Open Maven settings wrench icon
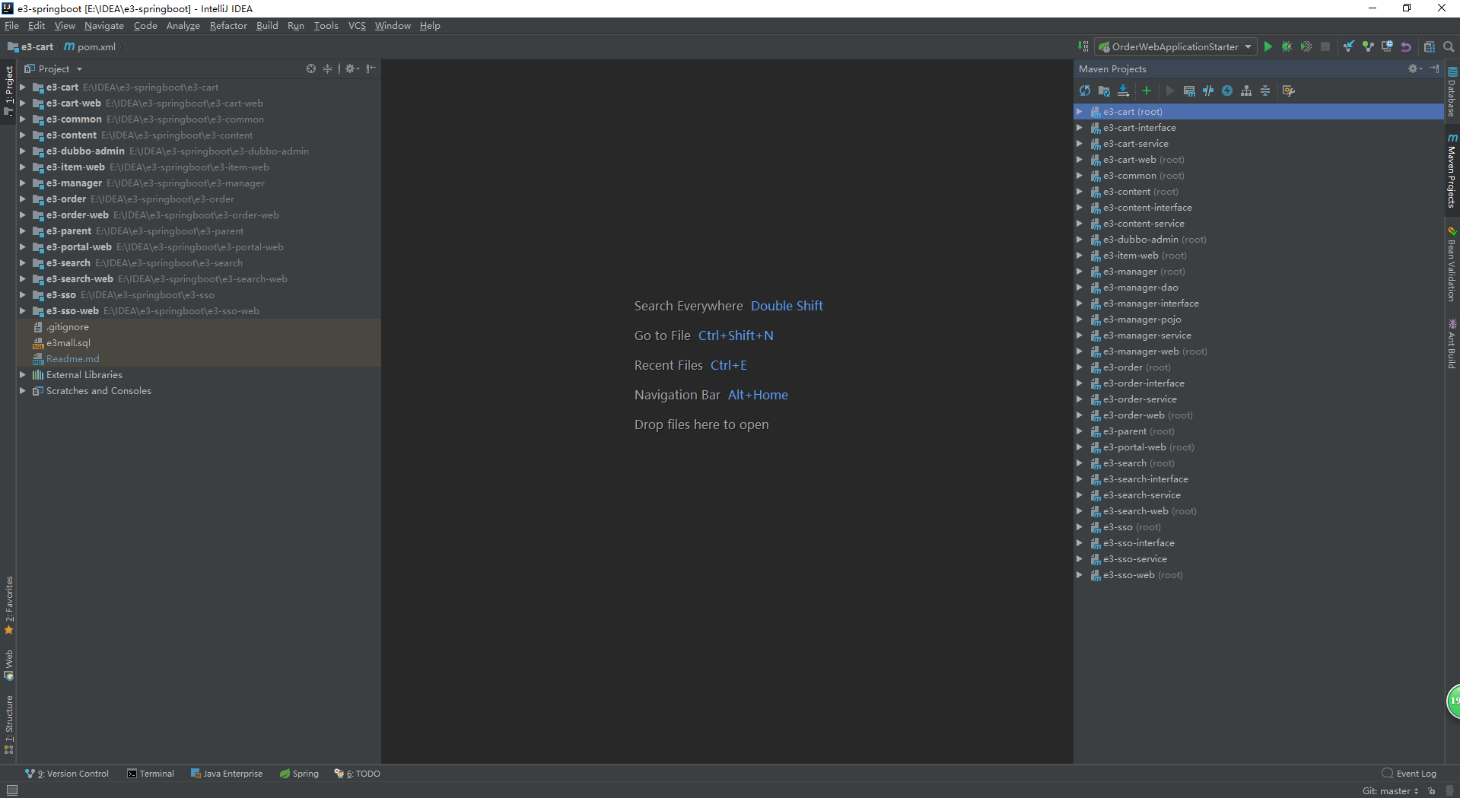The width and height of the screenshot is (1460, 798). click(x=1288, y=91)
